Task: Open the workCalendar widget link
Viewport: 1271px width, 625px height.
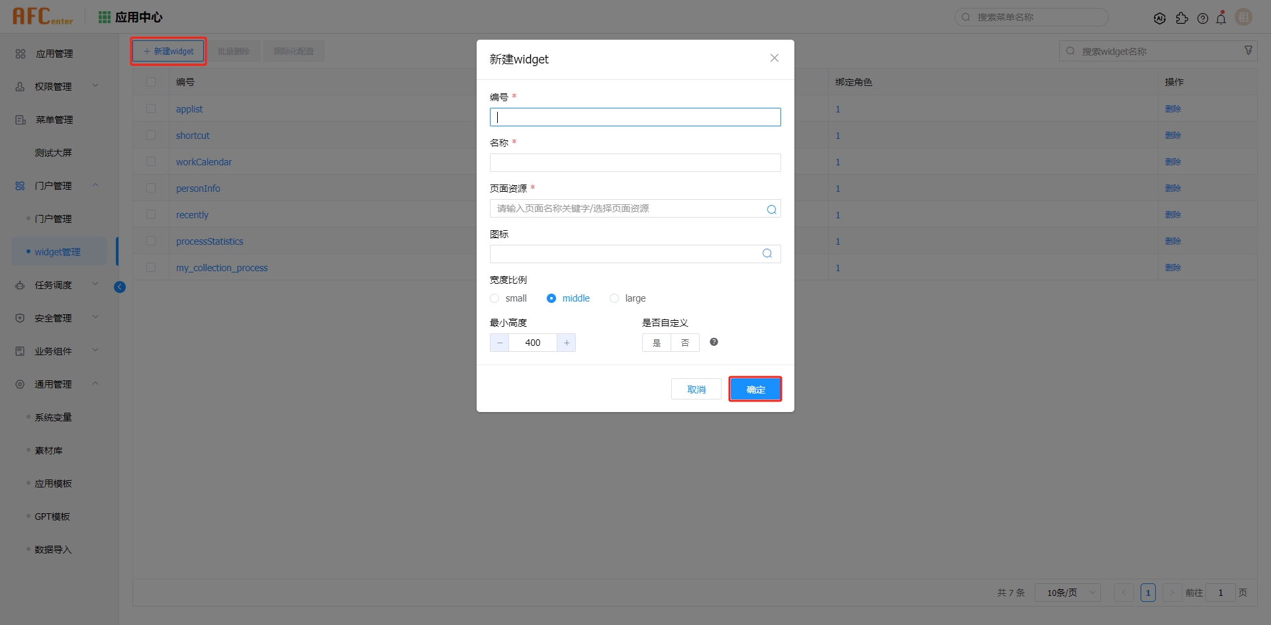Action: (x=204, y=161)
